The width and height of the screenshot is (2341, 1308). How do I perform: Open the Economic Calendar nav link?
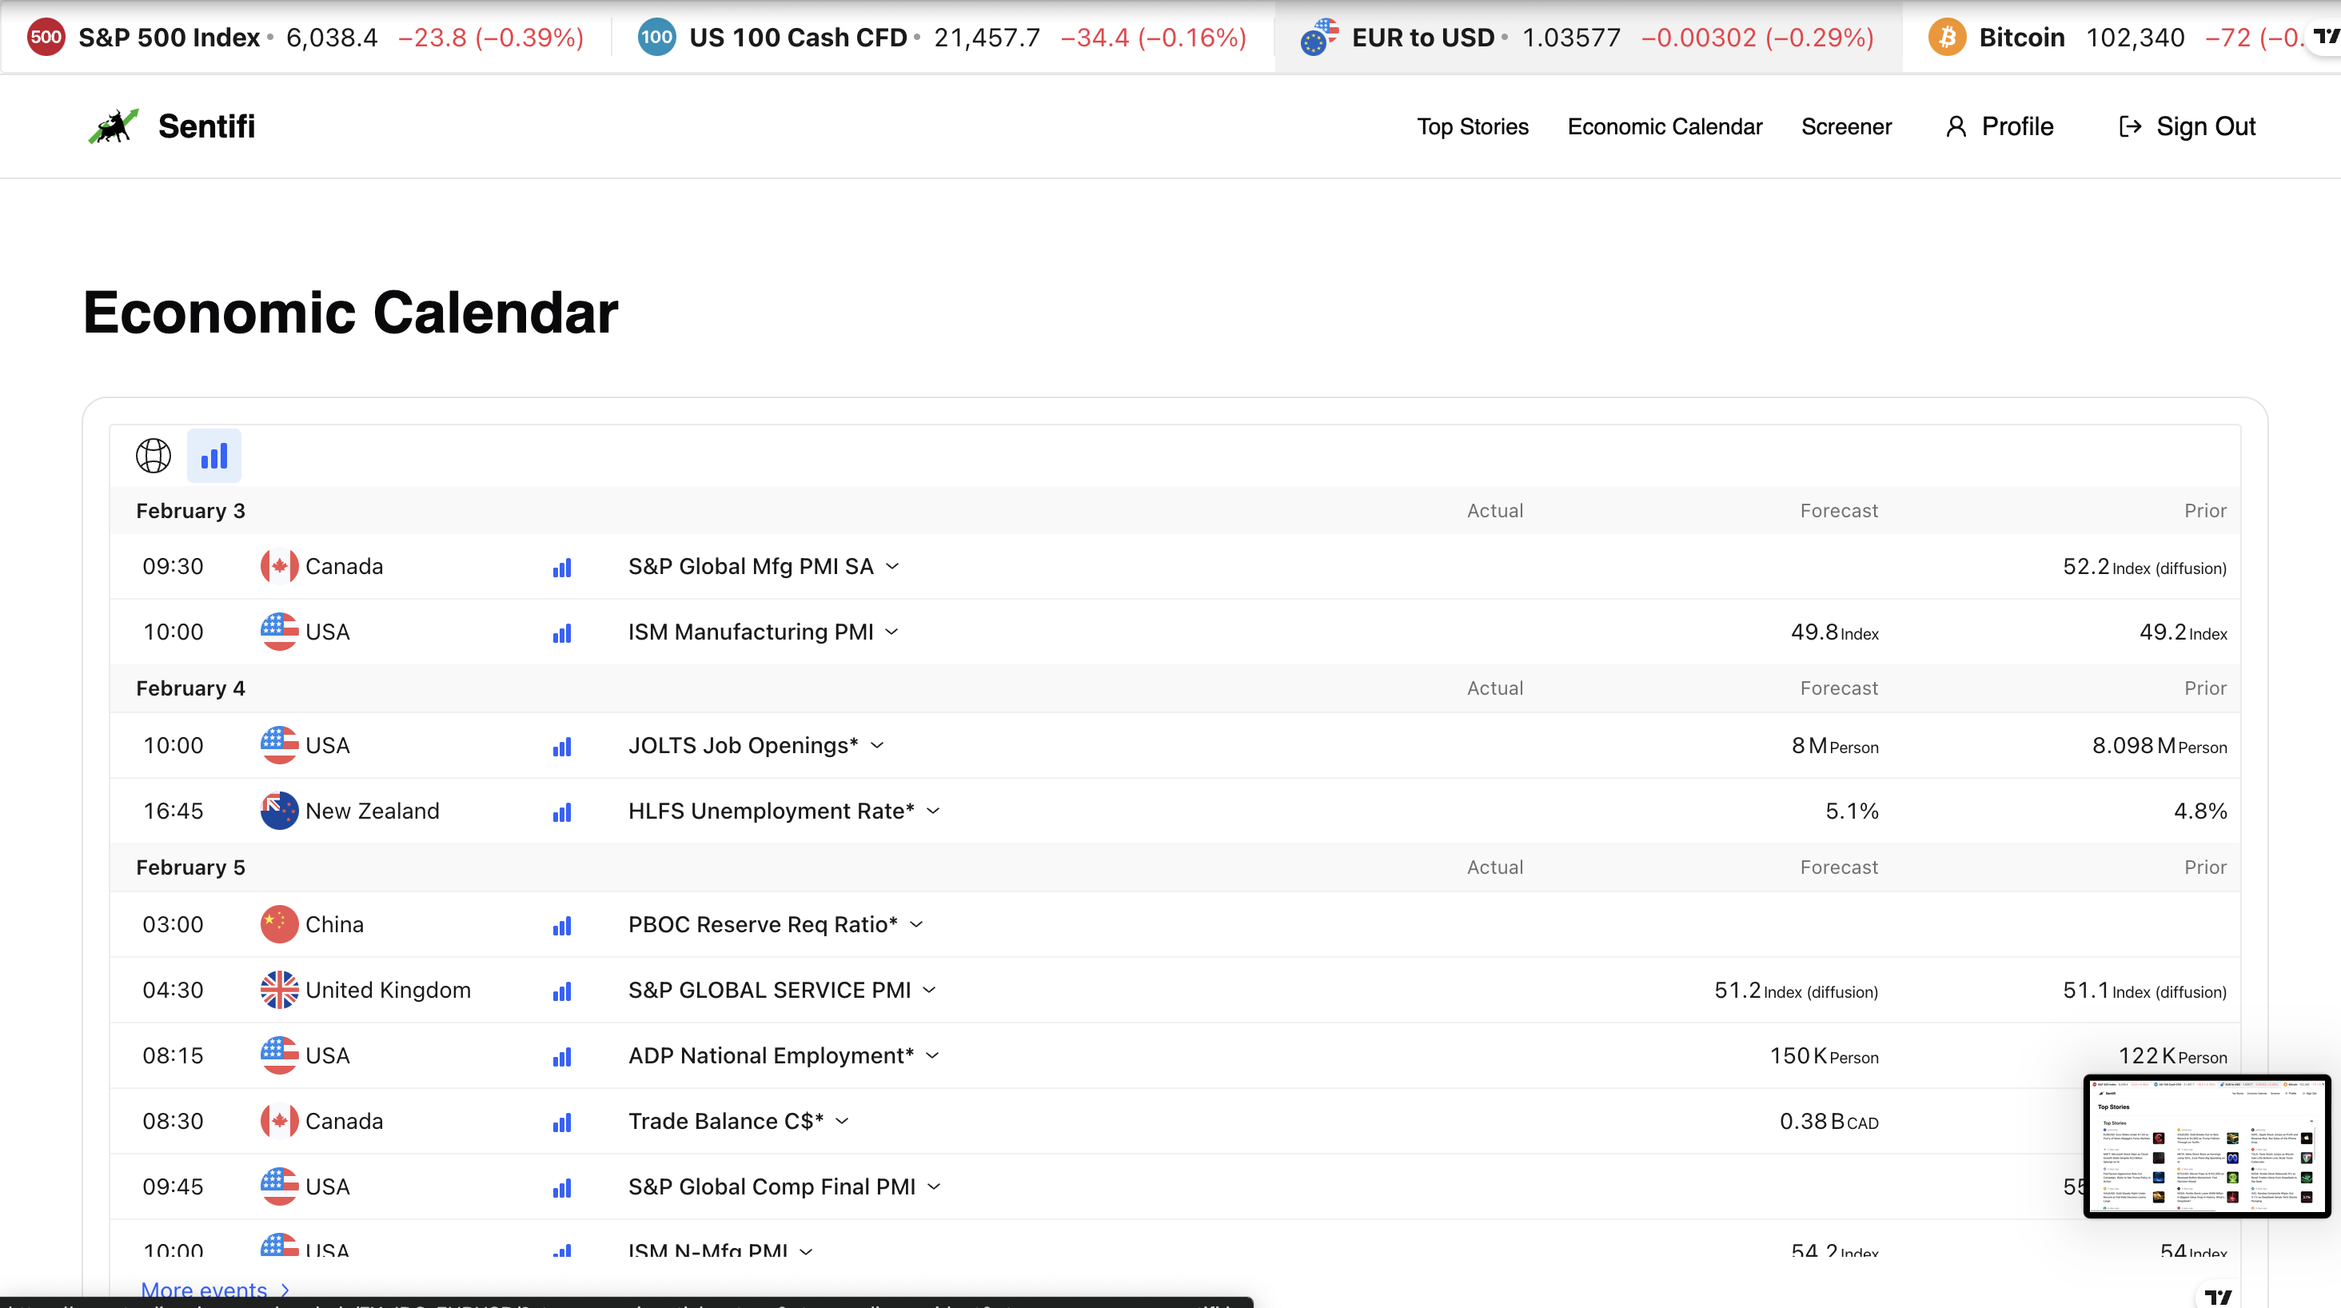point(1664,126)
